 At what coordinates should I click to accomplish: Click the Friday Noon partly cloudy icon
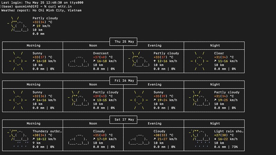click(78, 98)
